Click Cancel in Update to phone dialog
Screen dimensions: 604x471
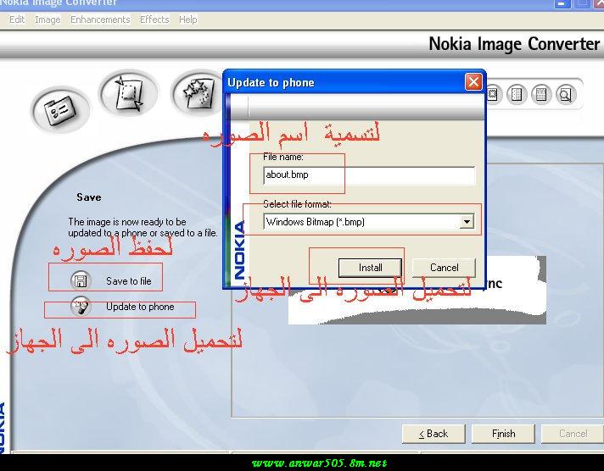click(445, 268)
